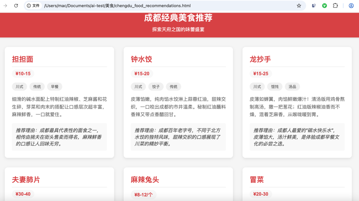Click the 钟水饺 推荐理由 box
The height and width of the screenshot is (201, 359).
click(x=178, y=137)
